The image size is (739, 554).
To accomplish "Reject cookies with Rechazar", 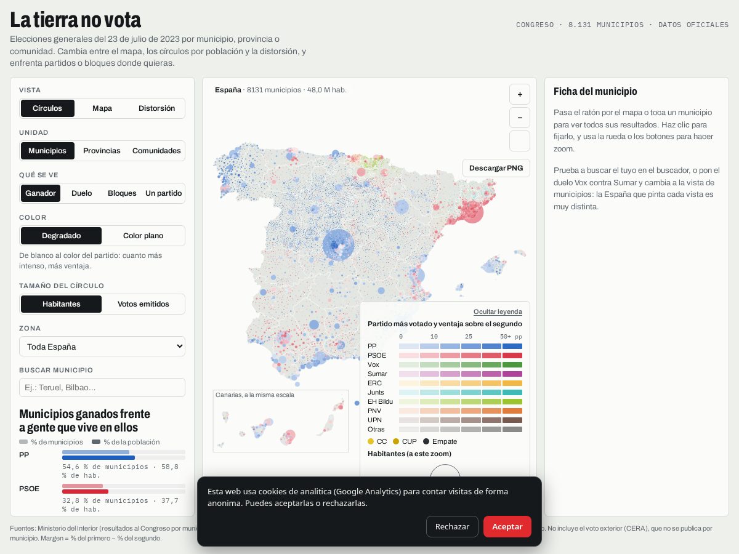I will point(452,526).
